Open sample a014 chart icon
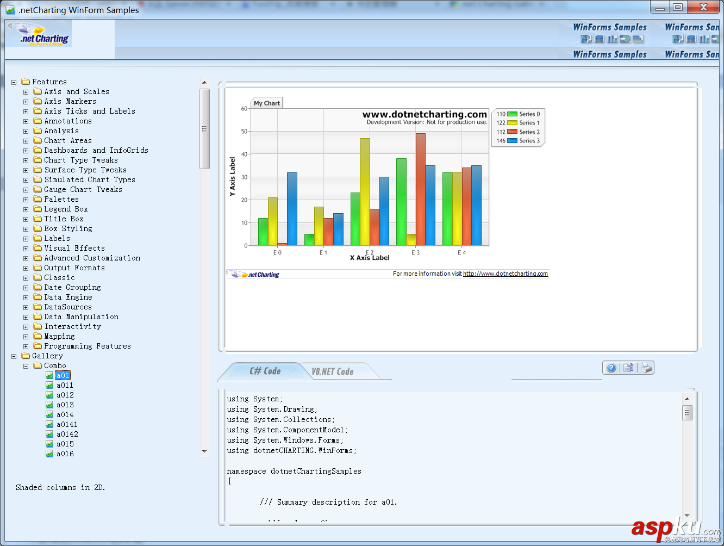The width and height of the screenshot is (724, 546). click(49, 414)
